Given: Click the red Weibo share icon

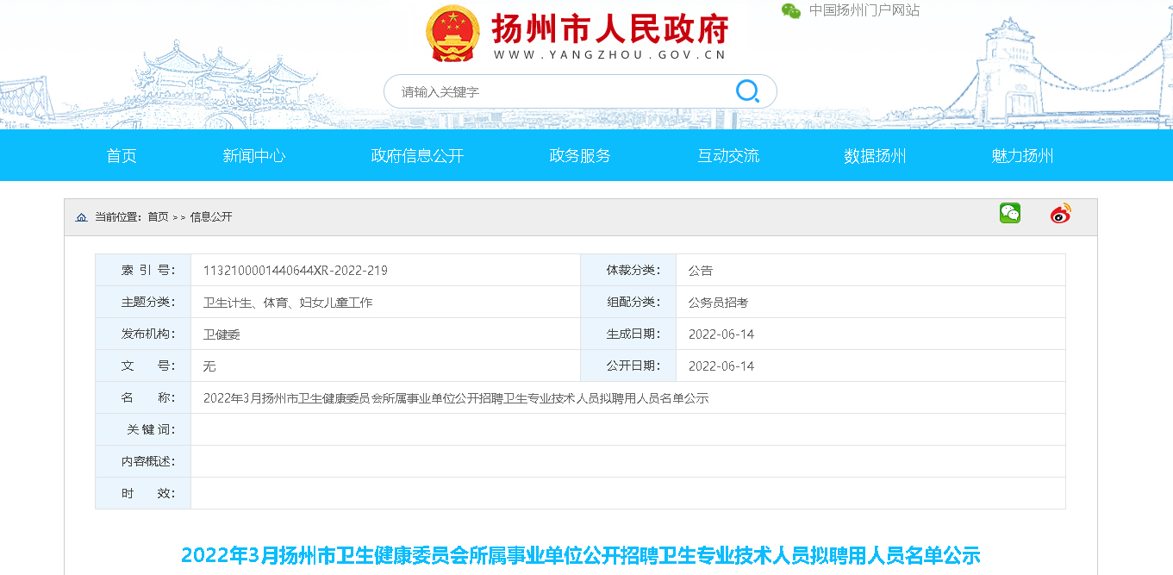Looking at the screenshot, I should [x=1061, y=214].
